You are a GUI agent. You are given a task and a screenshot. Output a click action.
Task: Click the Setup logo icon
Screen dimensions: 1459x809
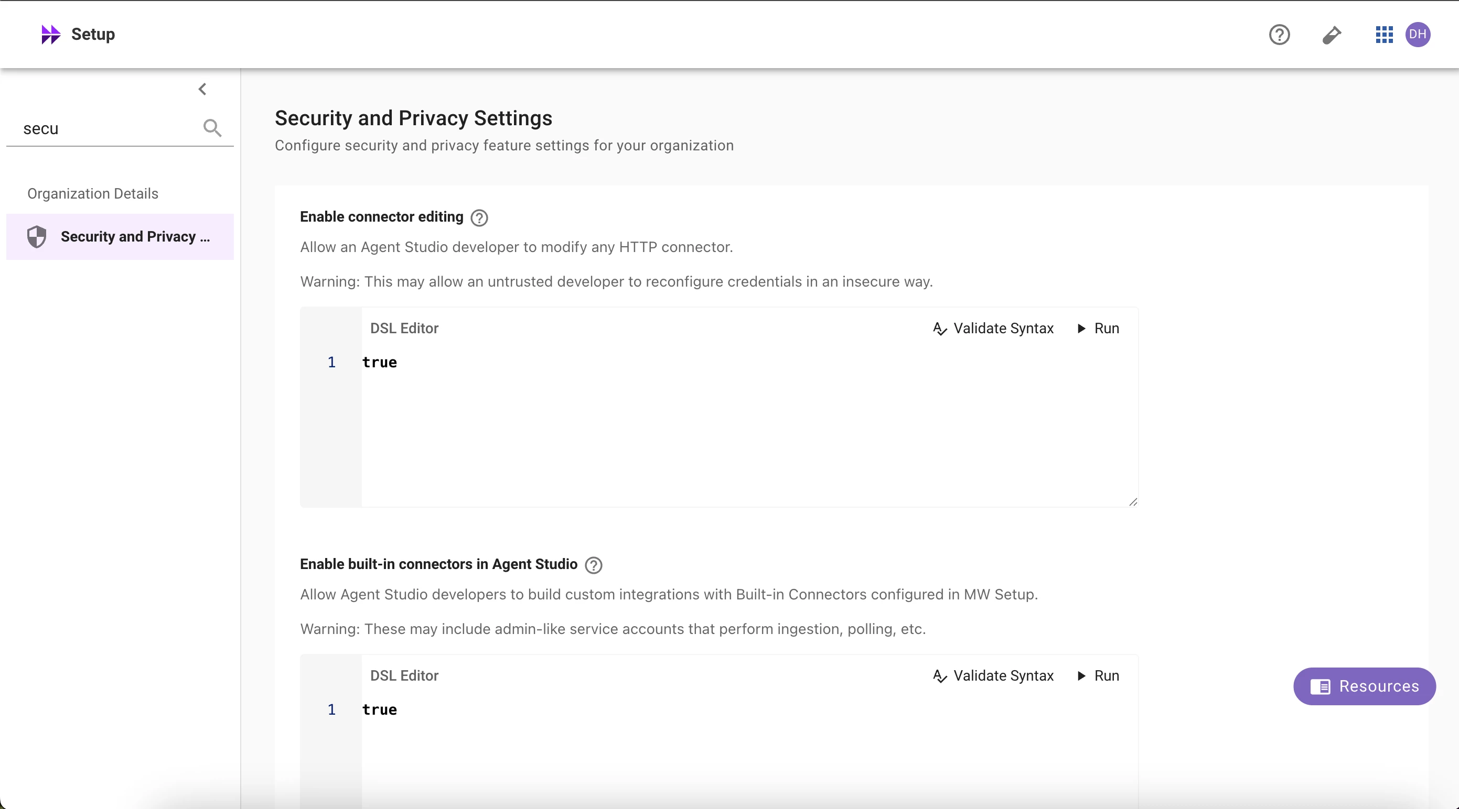50,35
